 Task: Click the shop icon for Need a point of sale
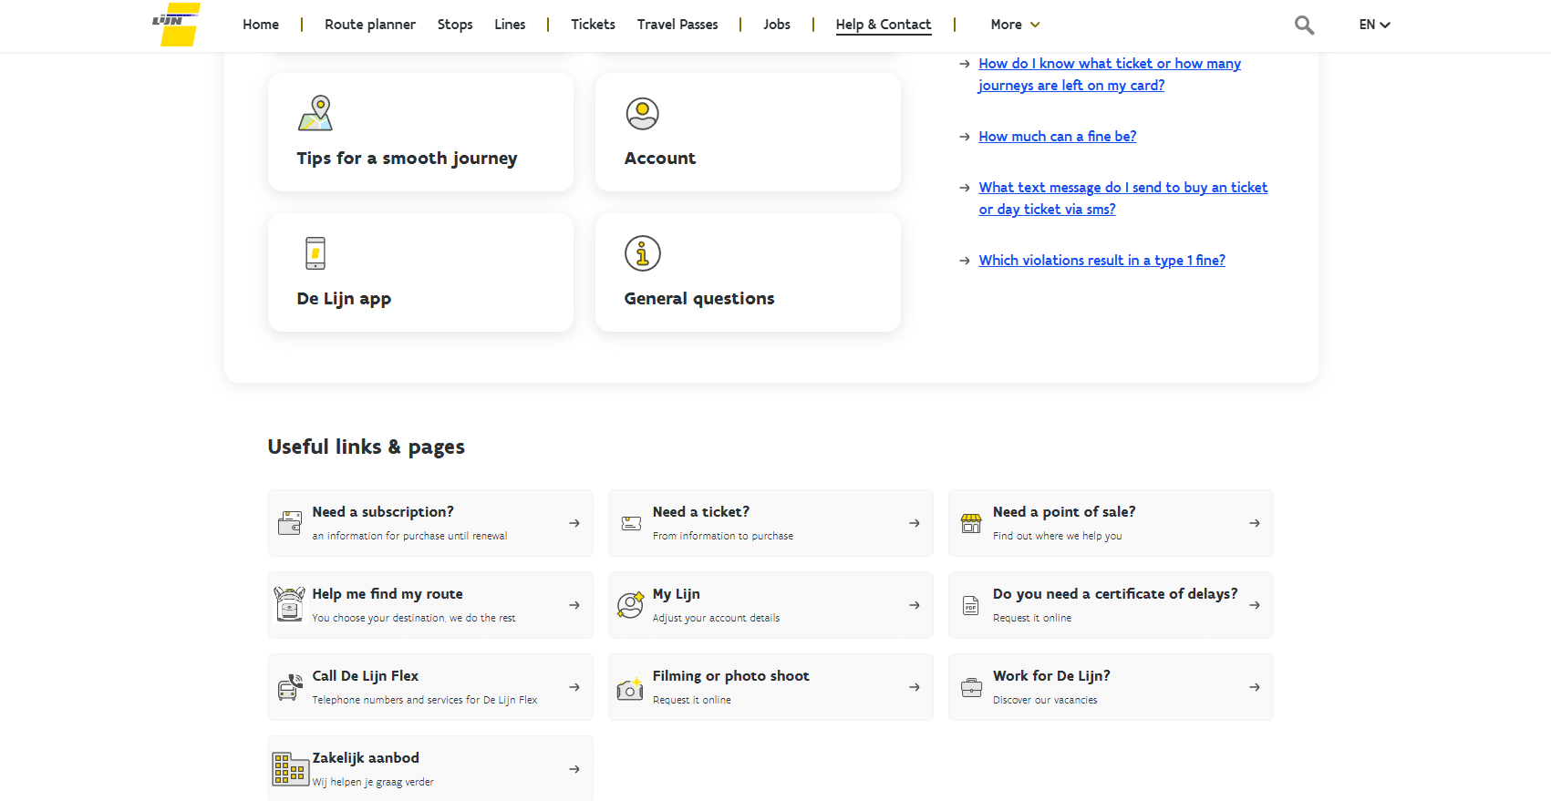971,523
